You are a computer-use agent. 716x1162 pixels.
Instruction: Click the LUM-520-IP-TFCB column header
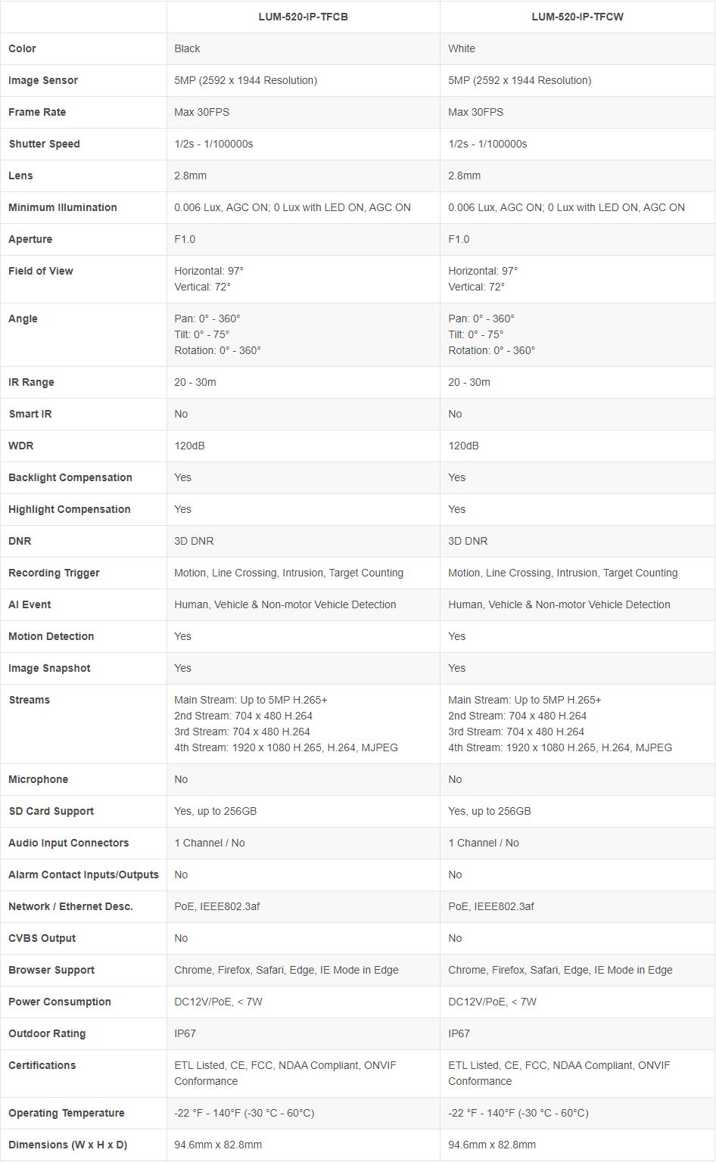click(x=303, y=17)
